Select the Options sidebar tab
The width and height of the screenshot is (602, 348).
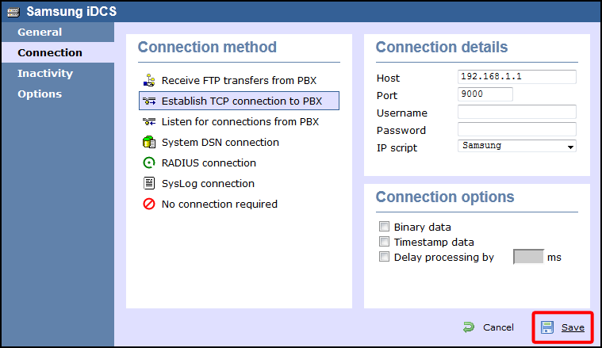point(40,94)
